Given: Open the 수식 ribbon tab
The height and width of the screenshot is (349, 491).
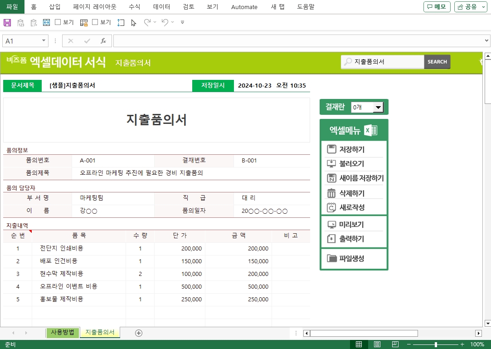Looking at the screenshot, I should point(135,7).
